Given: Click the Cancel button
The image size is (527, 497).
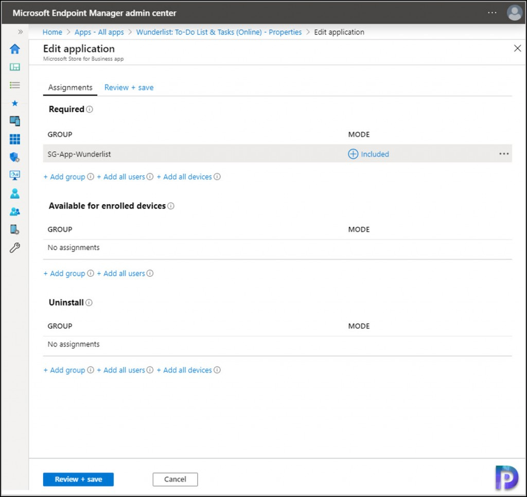Looking at the screenshot, I should 175,479.
